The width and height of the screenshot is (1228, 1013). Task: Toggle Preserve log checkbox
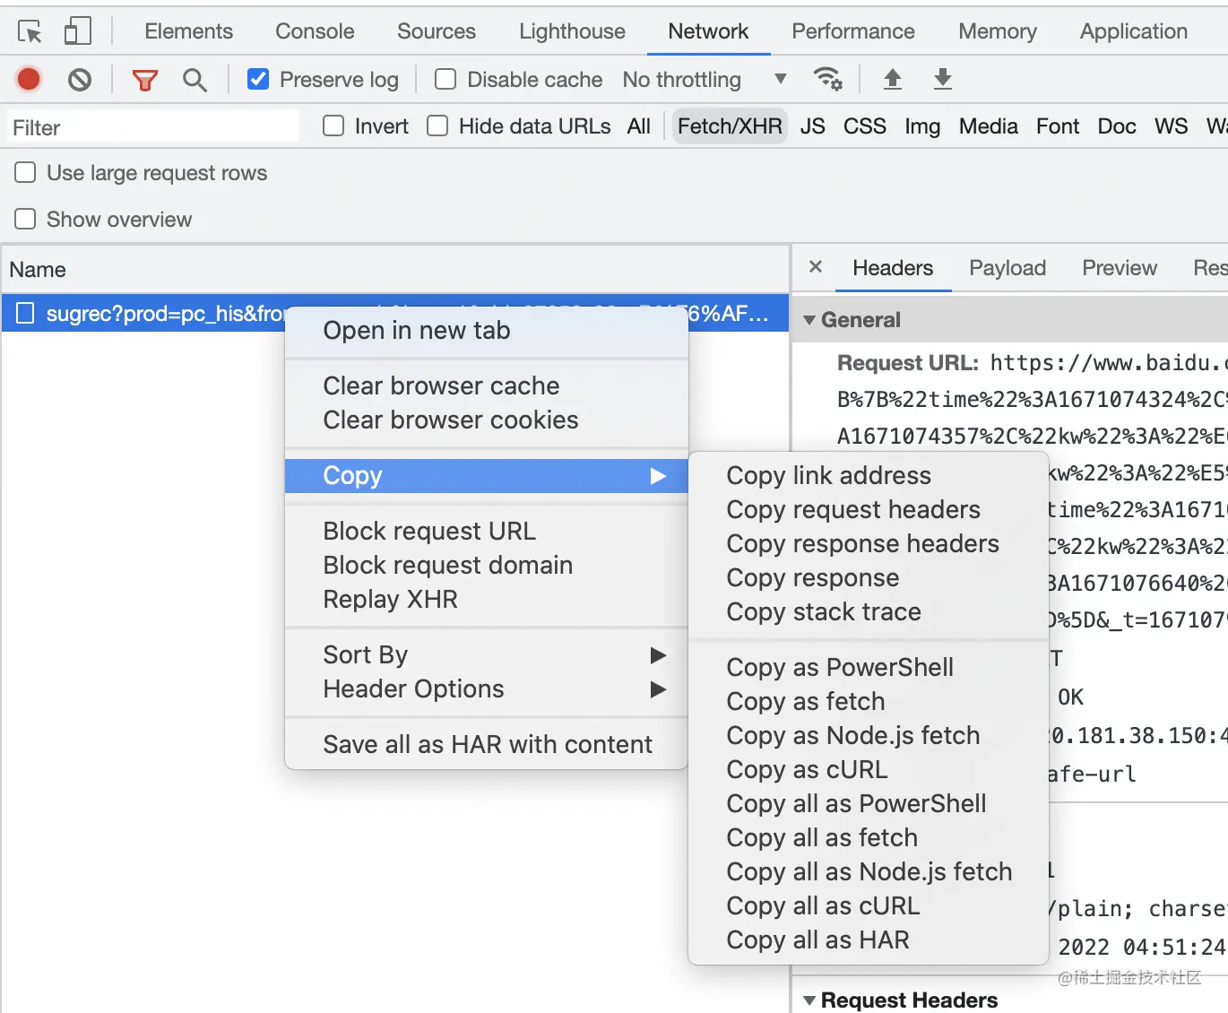click(x=258, y=79)
